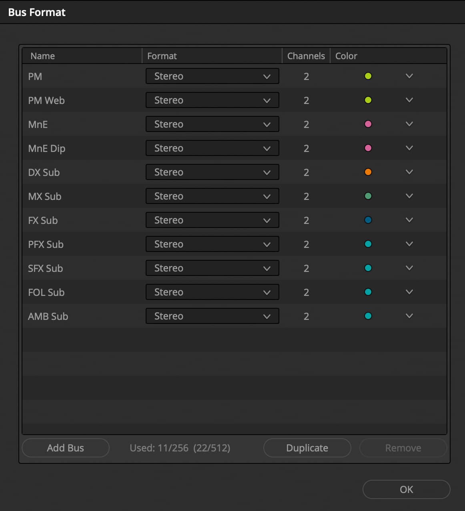The image size is (465, 511).
Task: Click the teal color dot for PFX Sub
Action: 368,244
